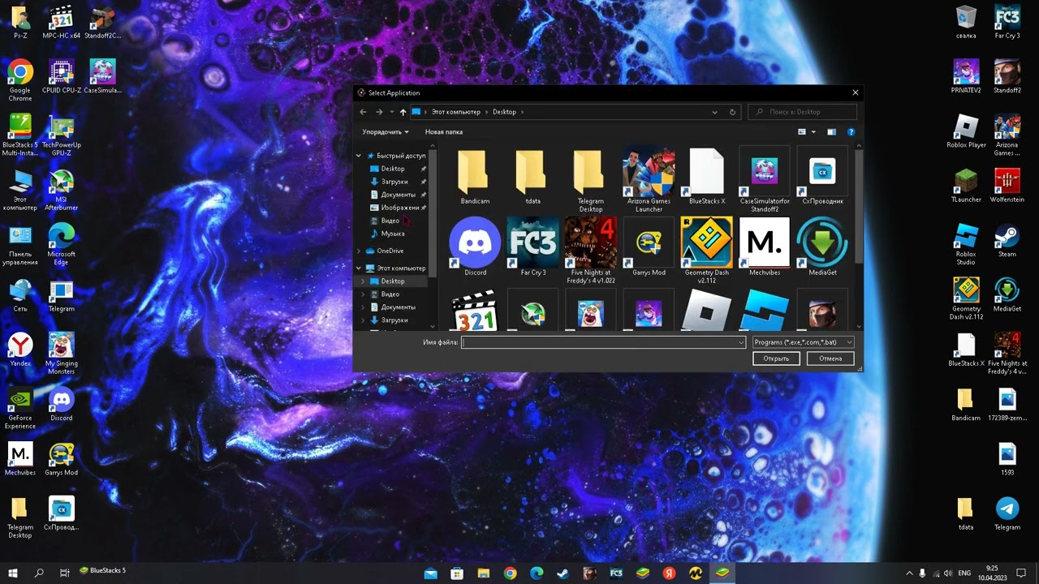Open the Упорядочить menu

(x=386, y=131)
